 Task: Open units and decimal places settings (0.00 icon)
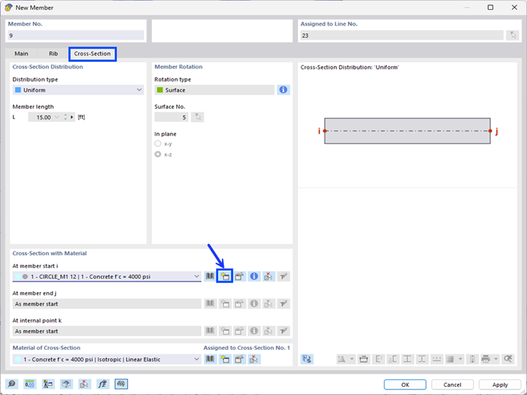coord(30,384)
